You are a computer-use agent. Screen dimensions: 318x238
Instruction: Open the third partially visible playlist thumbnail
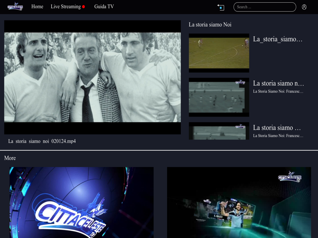219,131
